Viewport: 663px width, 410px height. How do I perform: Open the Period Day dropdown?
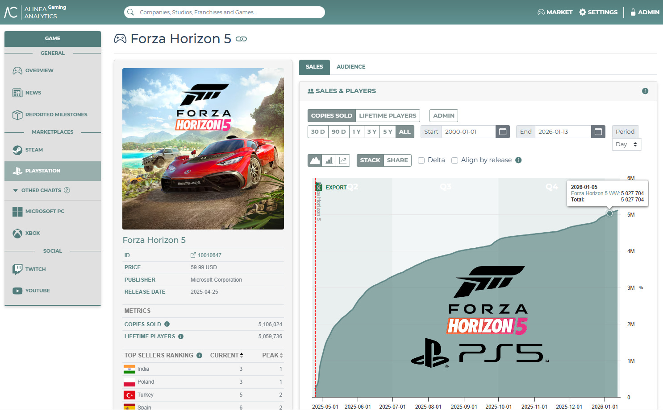click(627, 144)
